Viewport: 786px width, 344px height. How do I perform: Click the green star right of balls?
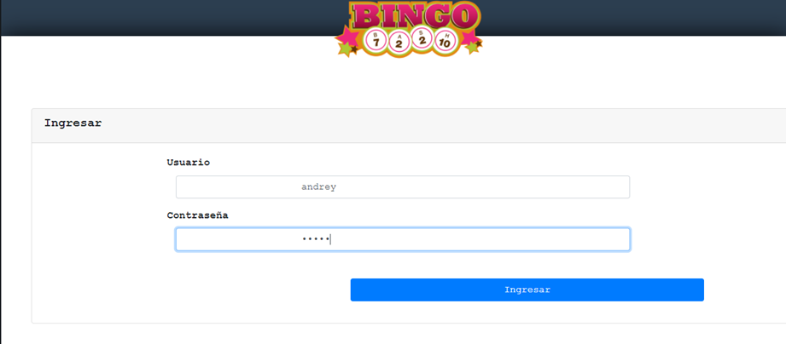[472, 48]
